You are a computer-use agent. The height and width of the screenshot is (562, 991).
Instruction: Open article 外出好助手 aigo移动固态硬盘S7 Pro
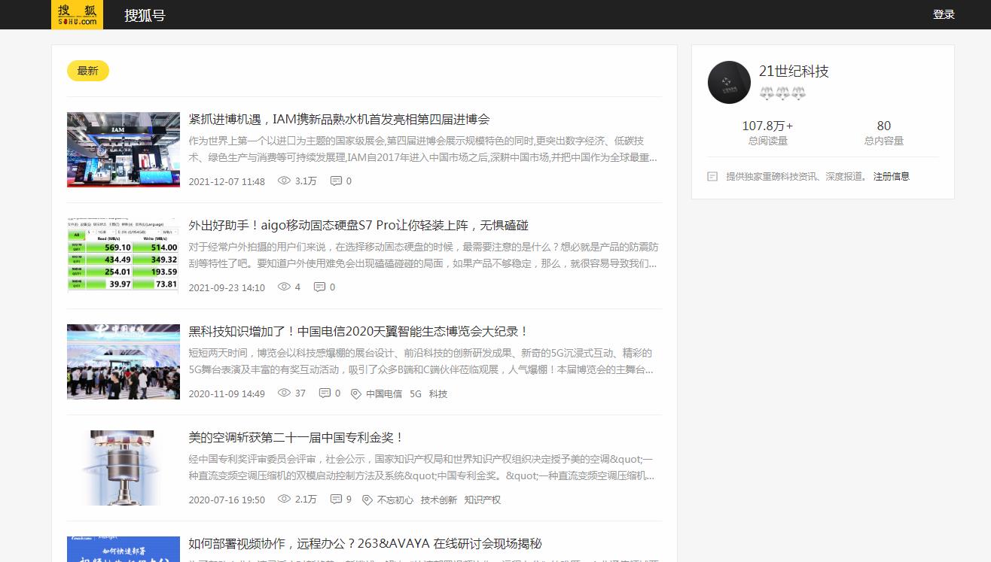click(x=358, y=225)
